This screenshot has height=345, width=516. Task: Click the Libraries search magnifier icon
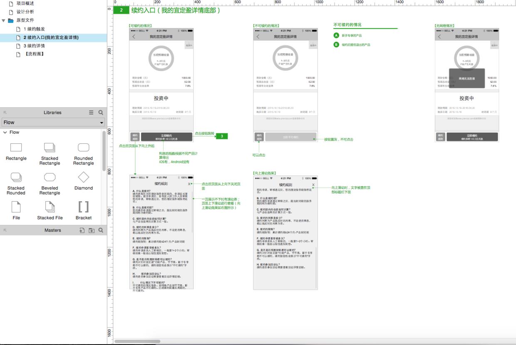[x=101, y=113]
